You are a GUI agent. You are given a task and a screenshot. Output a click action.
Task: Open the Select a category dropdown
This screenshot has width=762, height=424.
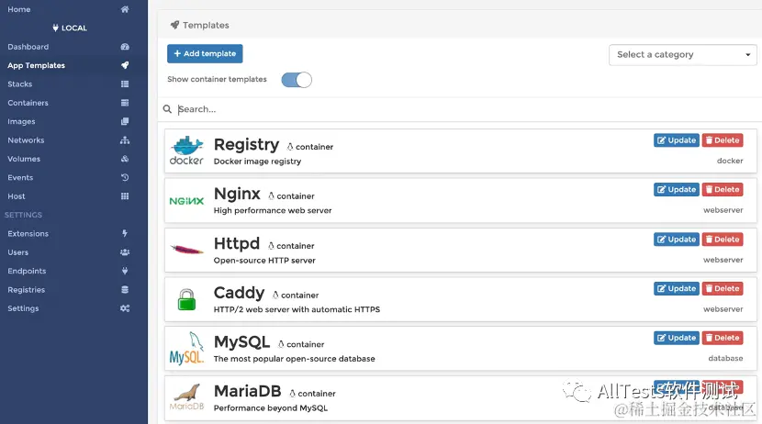(683, 55)
